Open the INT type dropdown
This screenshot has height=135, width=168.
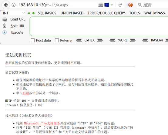click(14, 13)
